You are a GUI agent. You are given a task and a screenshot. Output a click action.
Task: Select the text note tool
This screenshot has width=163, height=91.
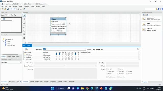coord(24,31)
